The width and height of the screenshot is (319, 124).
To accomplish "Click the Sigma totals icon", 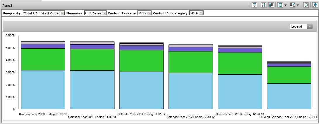I will pos(280,5).
